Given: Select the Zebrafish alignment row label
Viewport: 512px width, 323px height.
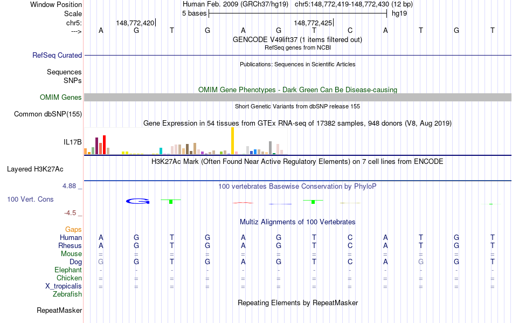Looking at the screenshot, I should [67, 294].
